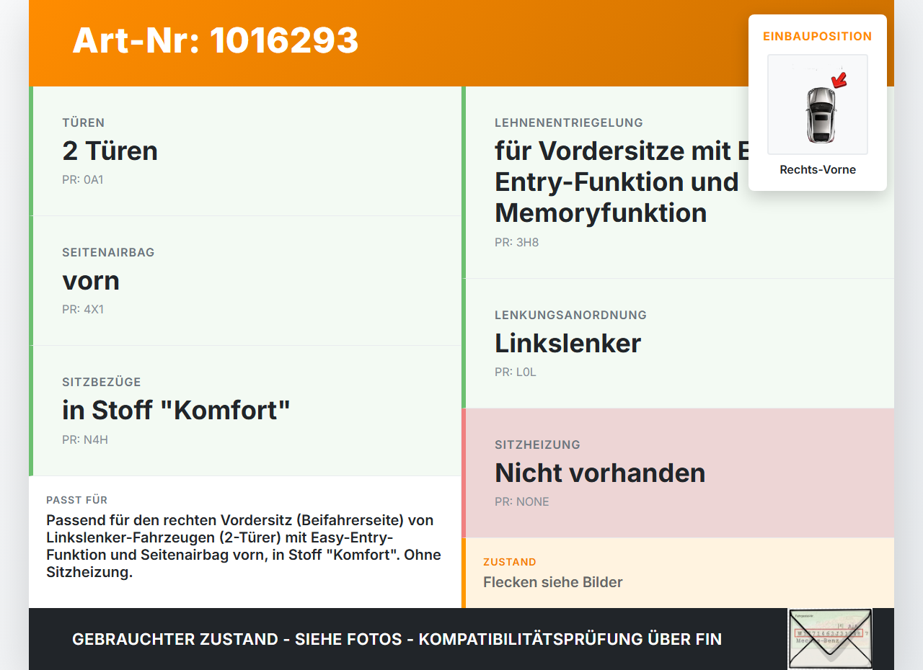Click the SITZHEIZUNG label
This screenshot has height=670, width=923.
pyautogui.click(x=537, y=445)
